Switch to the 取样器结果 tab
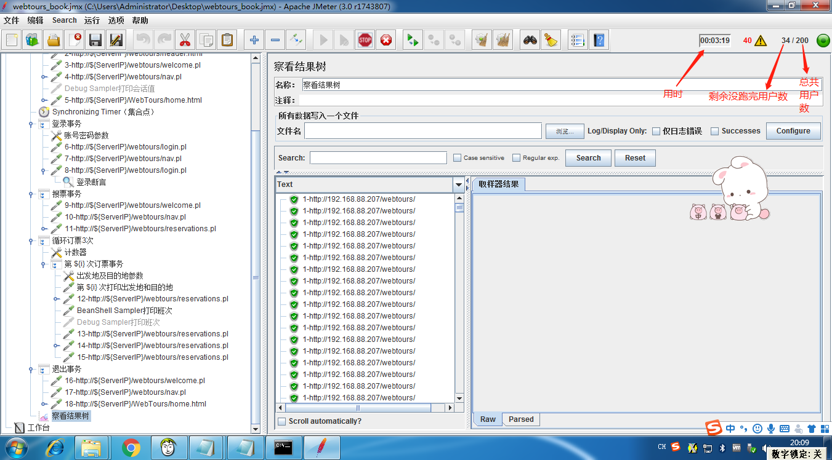Screen dimensions: 832x460 498,184
